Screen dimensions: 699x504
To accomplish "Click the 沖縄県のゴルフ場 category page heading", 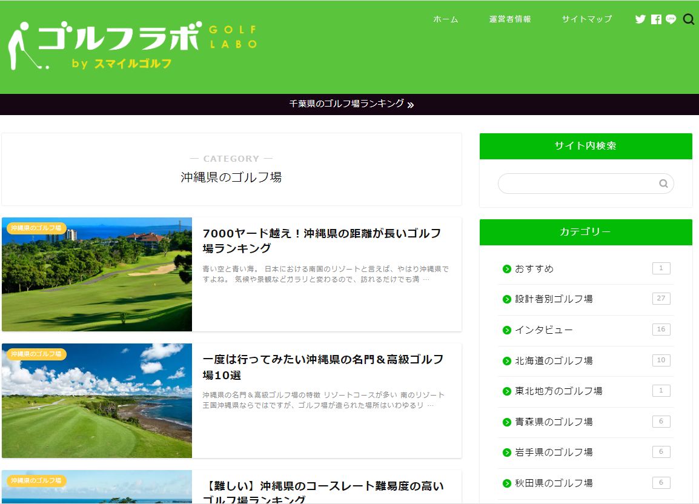I will 231,177.
